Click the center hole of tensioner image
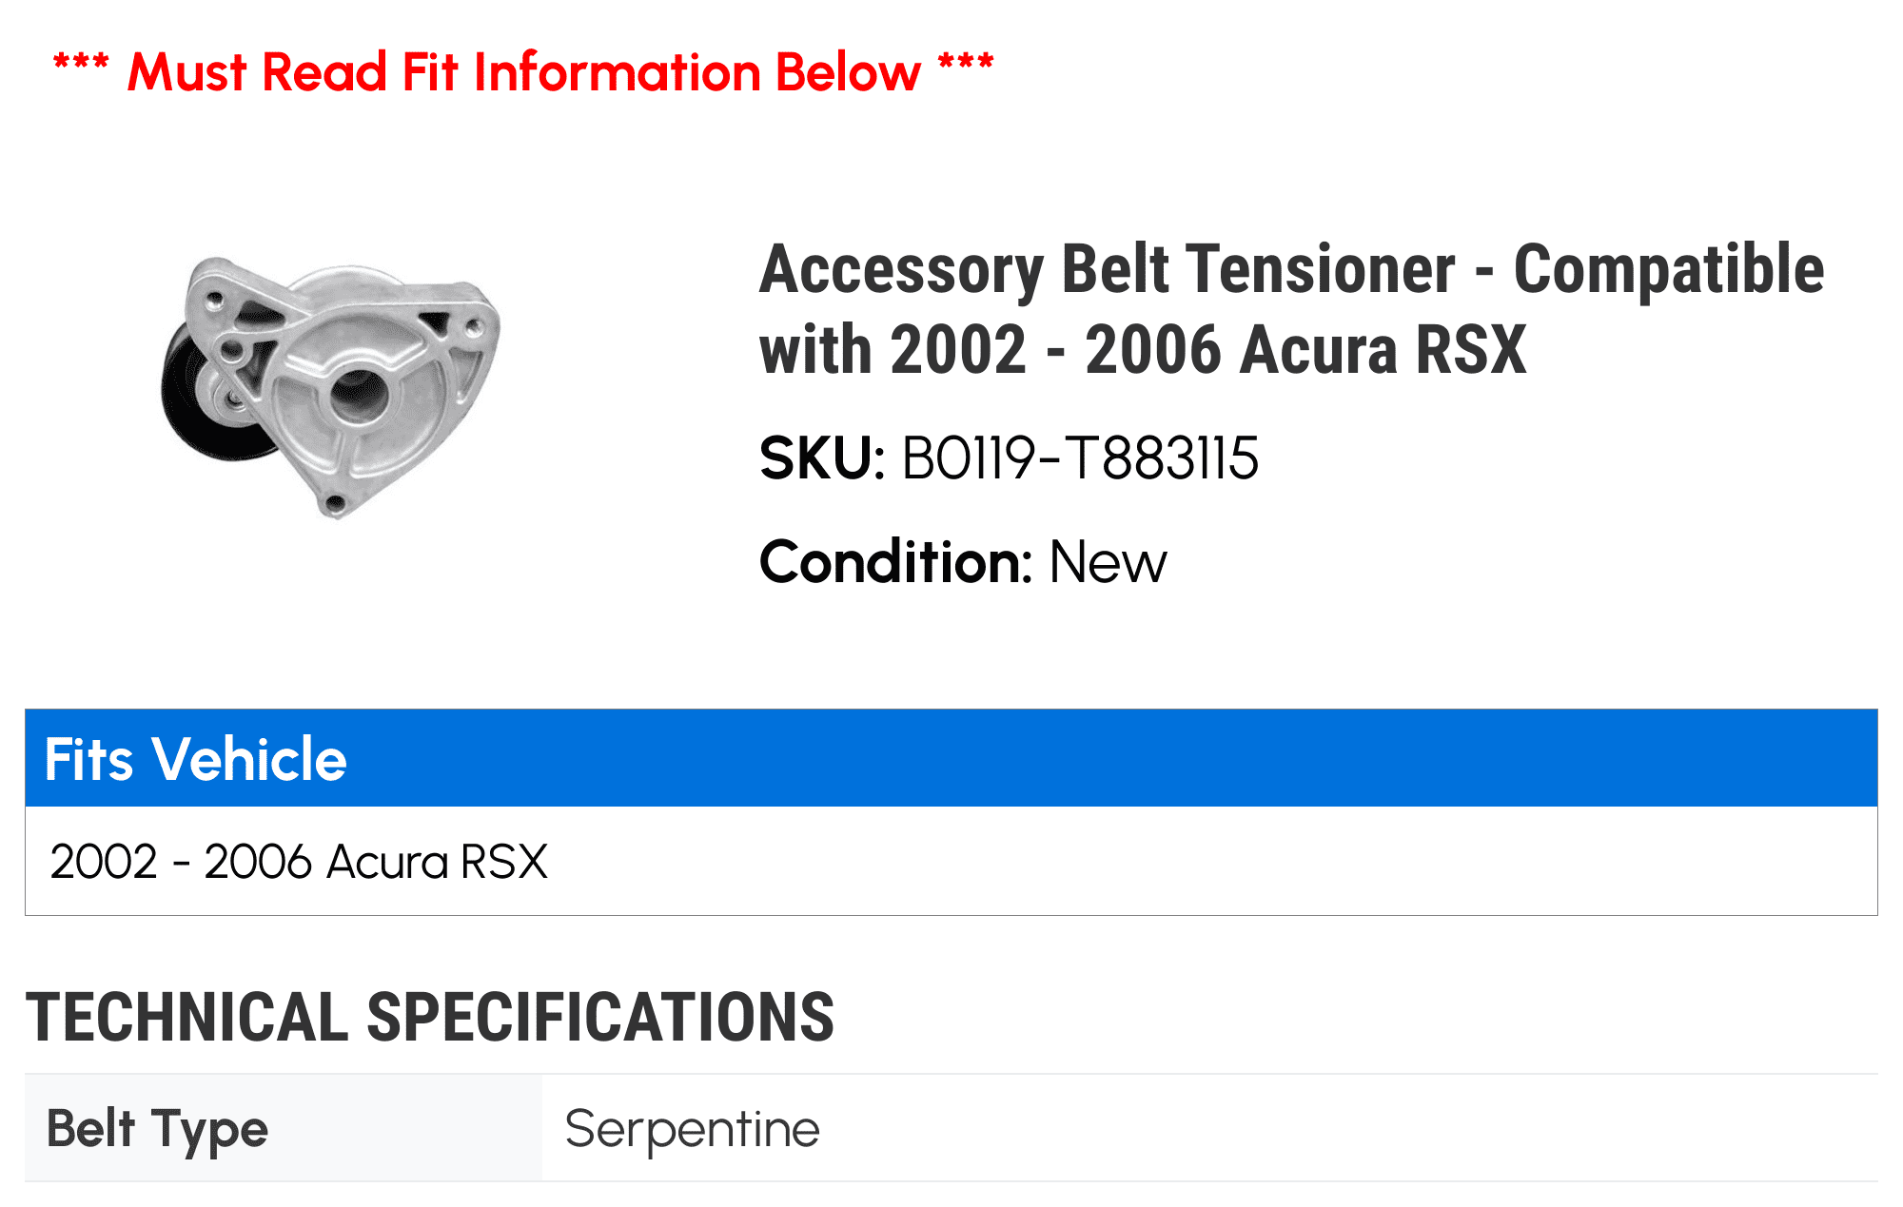This screenshot has height=1207, width=1903. point(359,395)
